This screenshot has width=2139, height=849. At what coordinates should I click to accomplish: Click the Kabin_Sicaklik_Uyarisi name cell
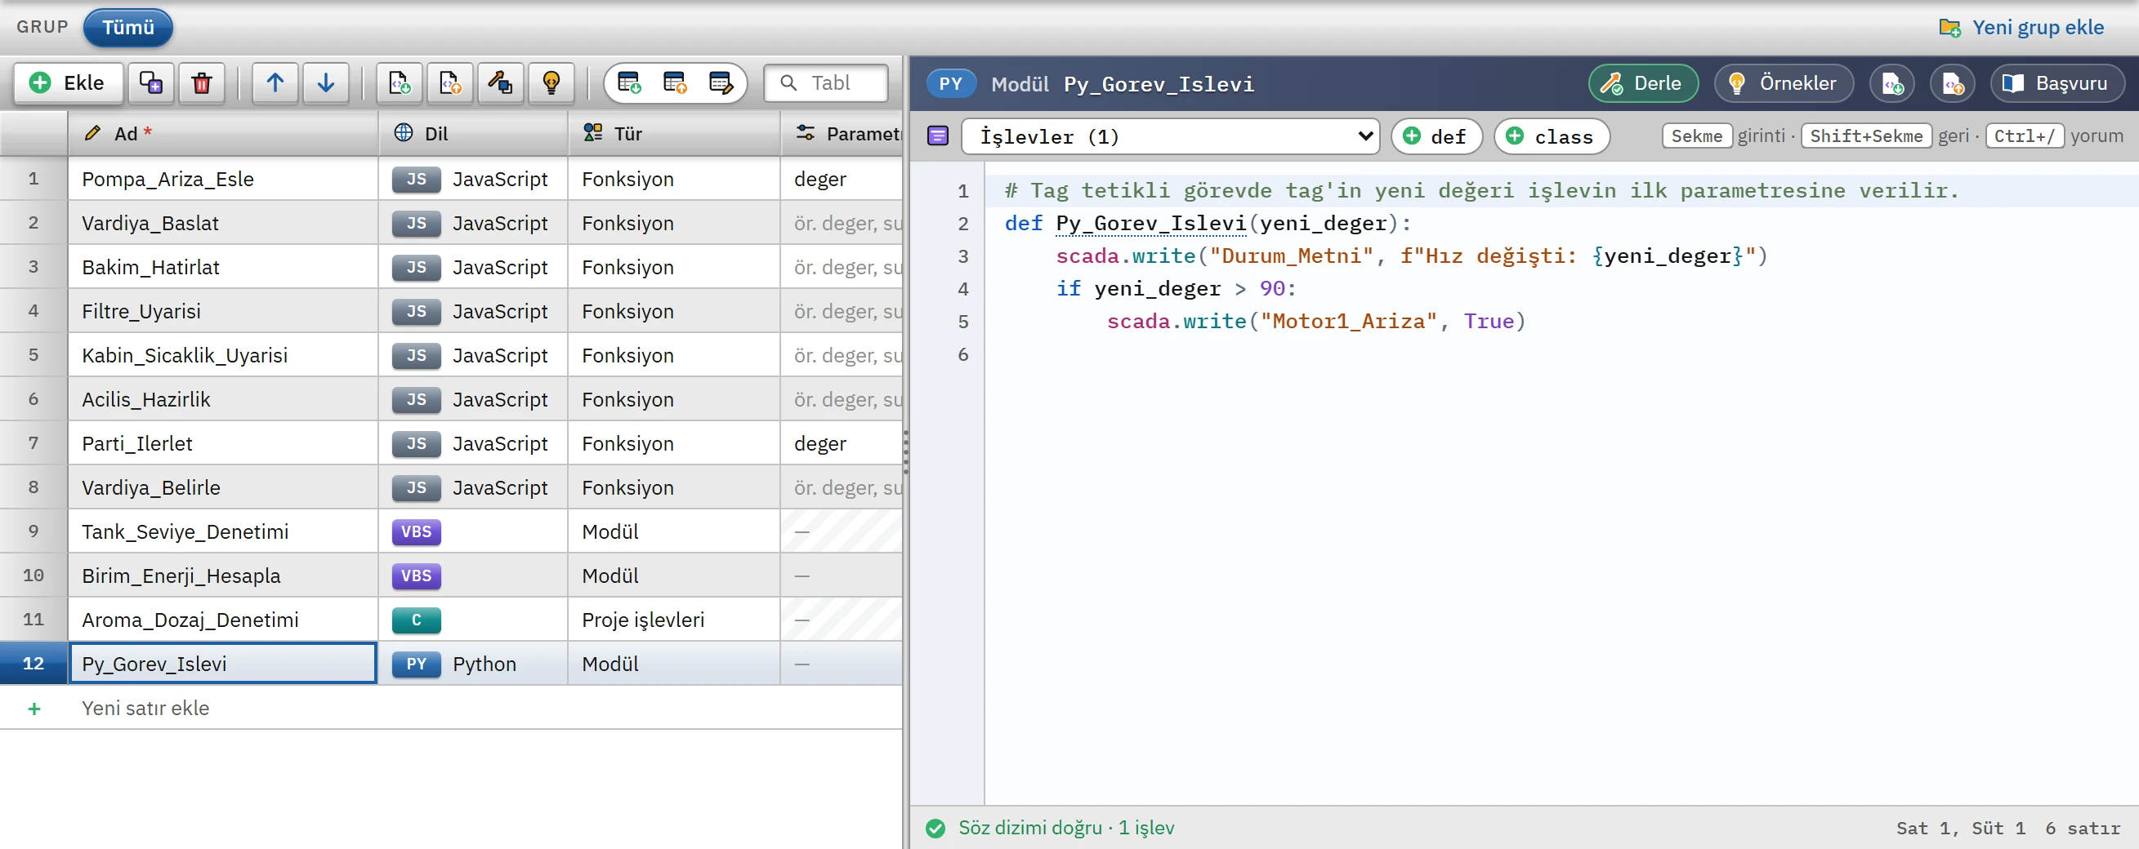[x=222, y=355]
